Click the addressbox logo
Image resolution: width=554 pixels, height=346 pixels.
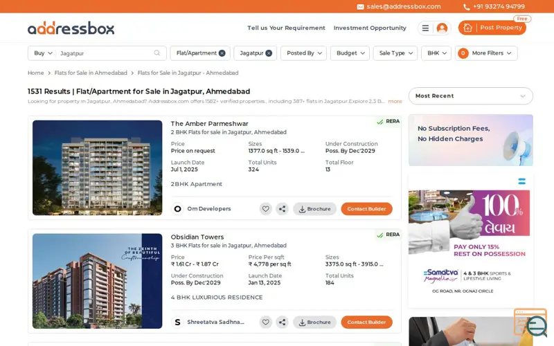[x=71, y=28]
